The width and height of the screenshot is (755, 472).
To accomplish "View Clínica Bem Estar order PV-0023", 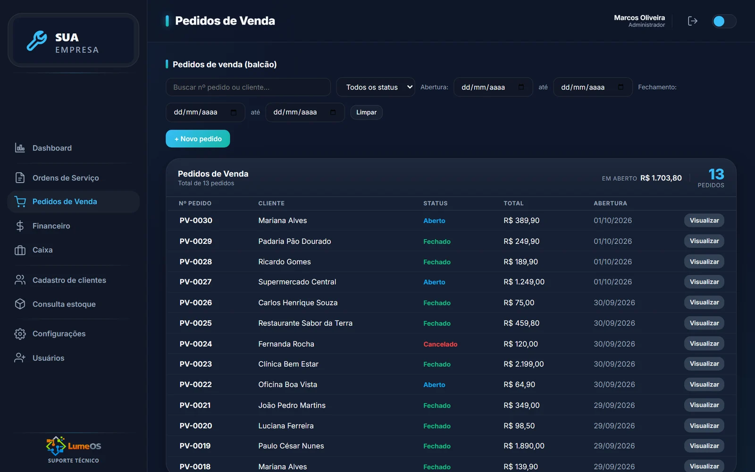I will tap(704, 363).
